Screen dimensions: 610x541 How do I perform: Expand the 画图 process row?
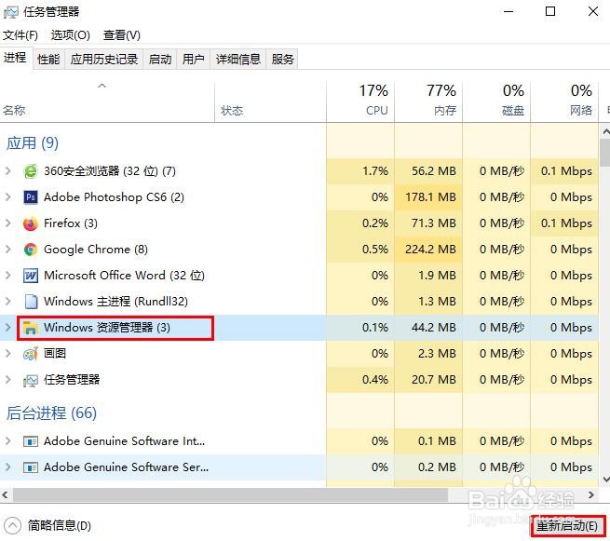7,354
